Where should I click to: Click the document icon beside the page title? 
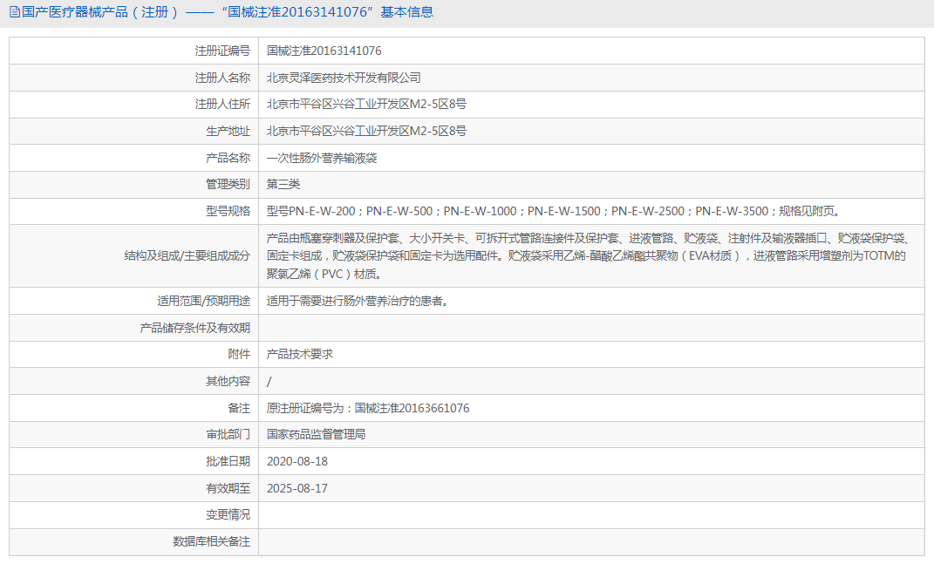coord(14,12)
